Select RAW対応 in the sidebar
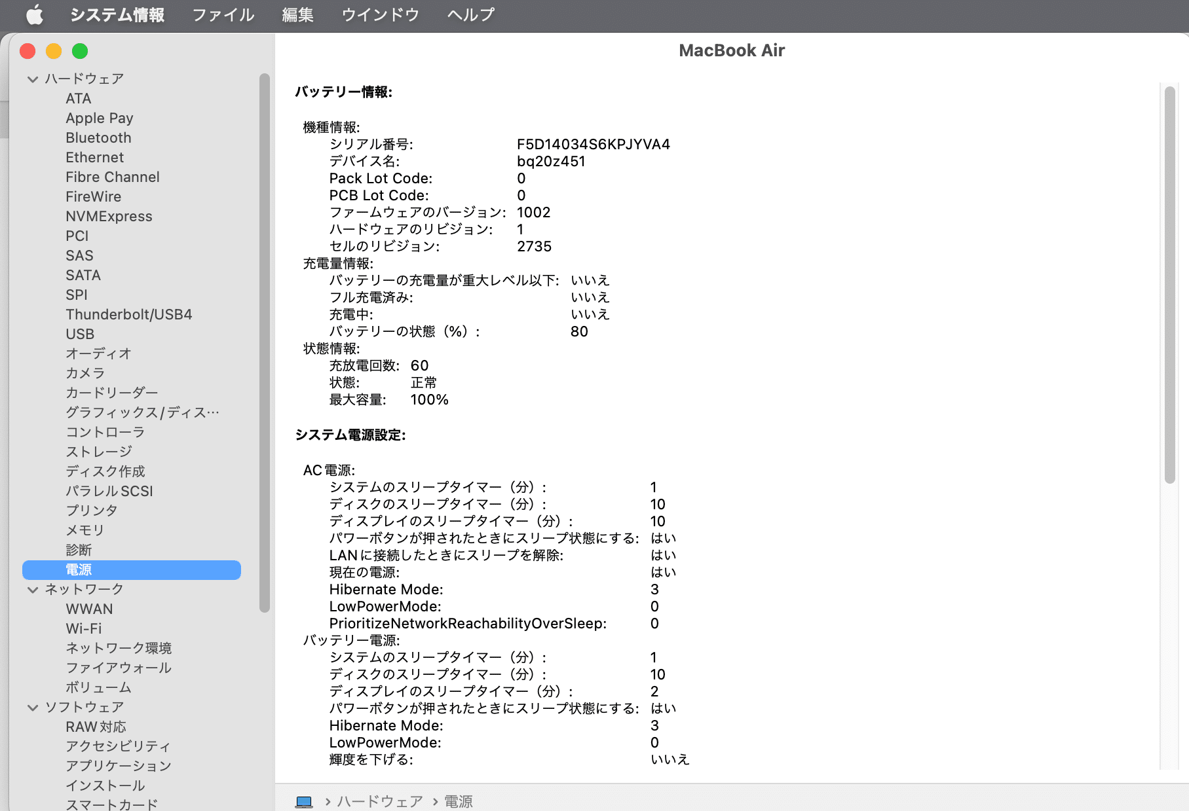The height and width of the screenshot is (811, 1189). coord(96,727)
